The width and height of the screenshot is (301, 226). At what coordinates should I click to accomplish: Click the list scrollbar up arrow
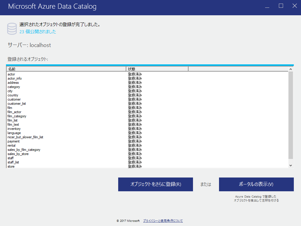click(291, 69)
